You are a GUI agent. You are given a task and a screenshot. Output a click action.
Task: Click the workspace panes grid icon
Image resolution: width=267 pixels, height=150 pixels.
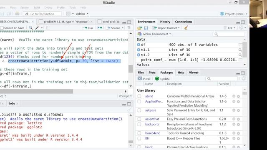coord(68,14)
